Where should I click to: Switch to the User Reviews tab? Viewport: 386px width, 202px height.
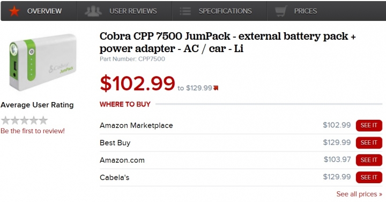(124, 11)
